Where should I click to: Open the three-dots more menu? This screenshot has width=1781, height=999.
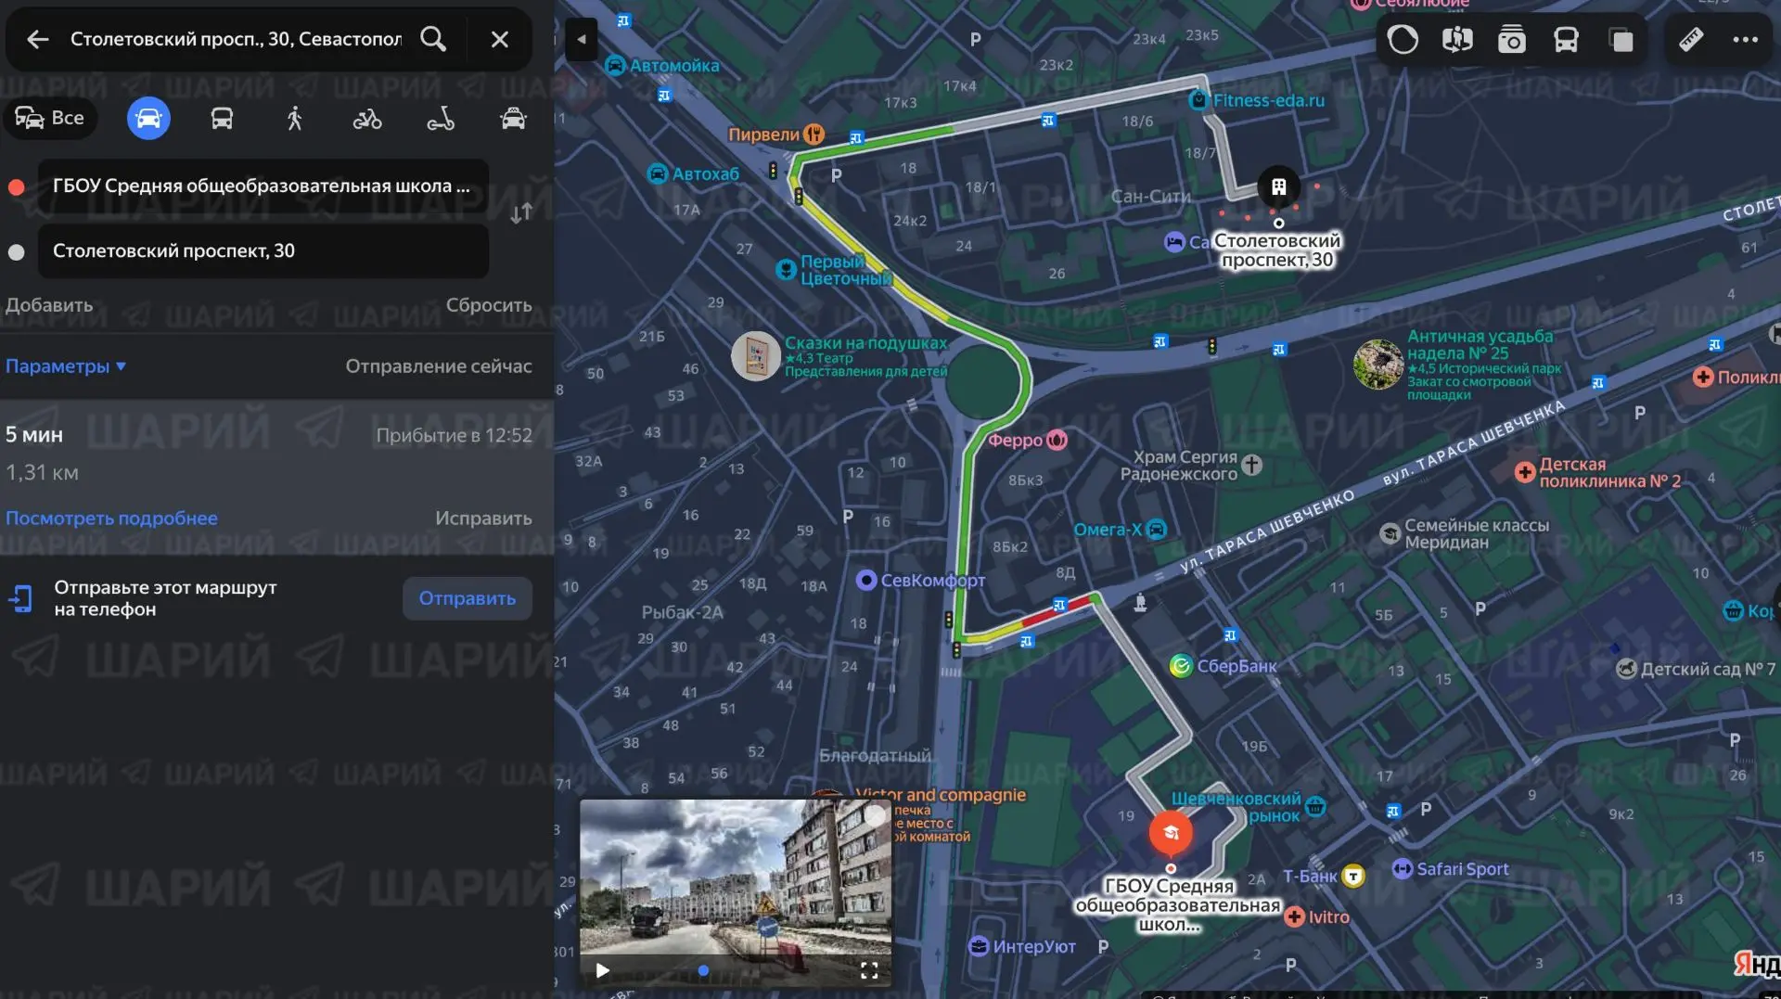tap(1746, 40)
